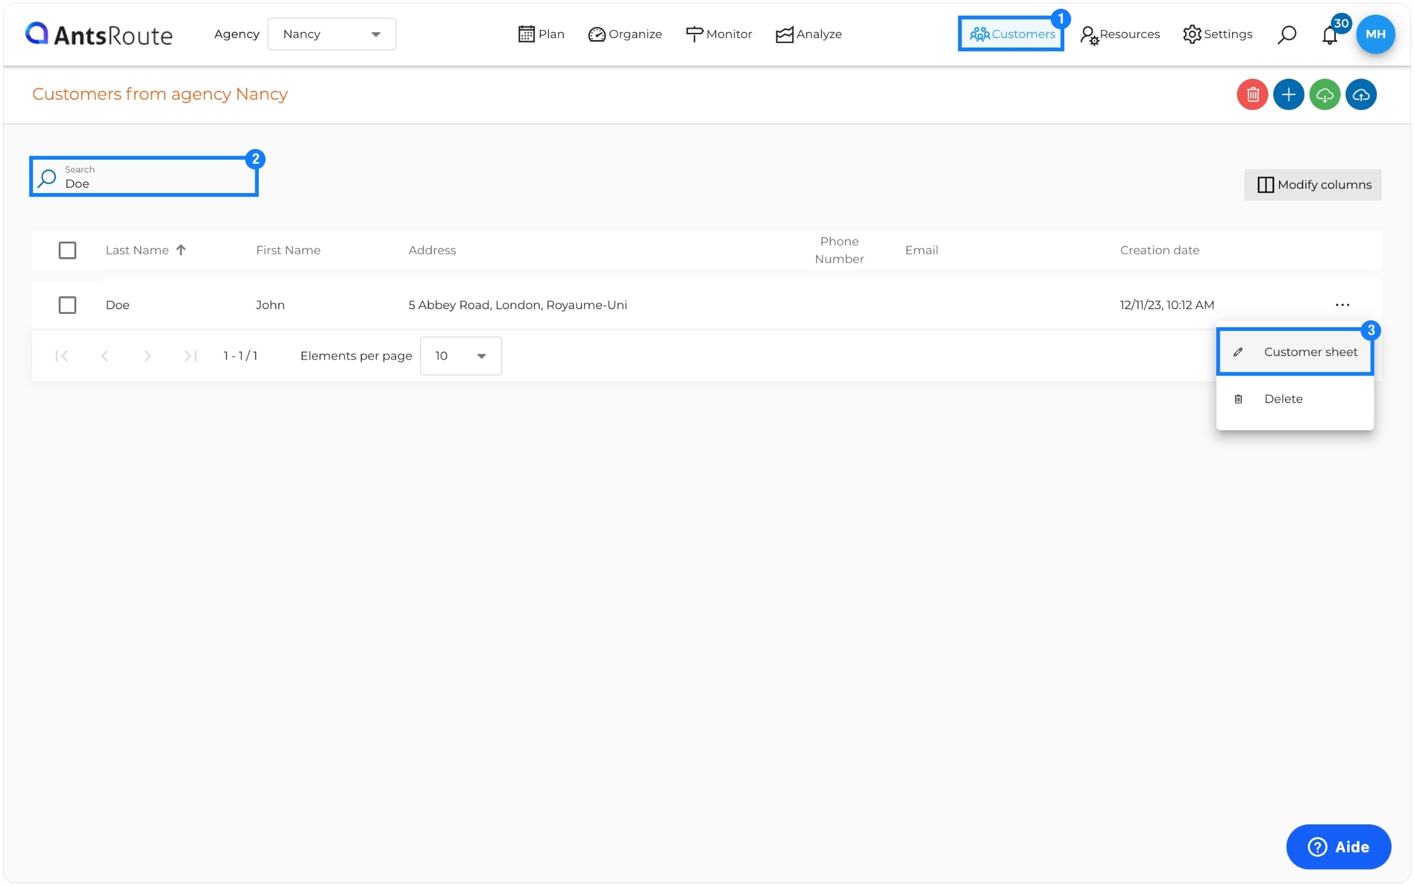Open the notifications bell icon
The image size is (1414, 886).
[x=1329, y=35]
